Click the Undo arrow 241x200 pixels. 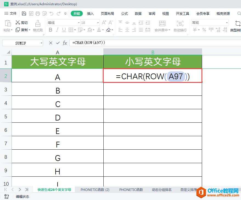click(52, 13)
